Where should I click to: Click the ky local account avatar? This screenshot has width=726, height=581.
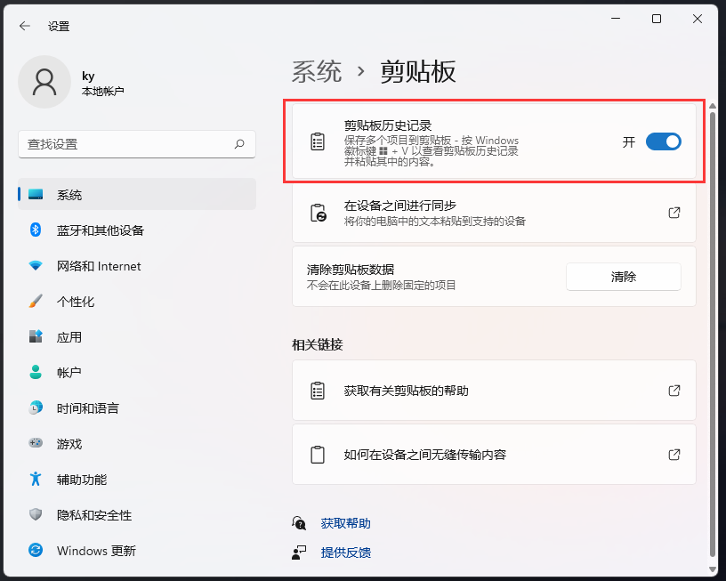click(x=44, y=81)
